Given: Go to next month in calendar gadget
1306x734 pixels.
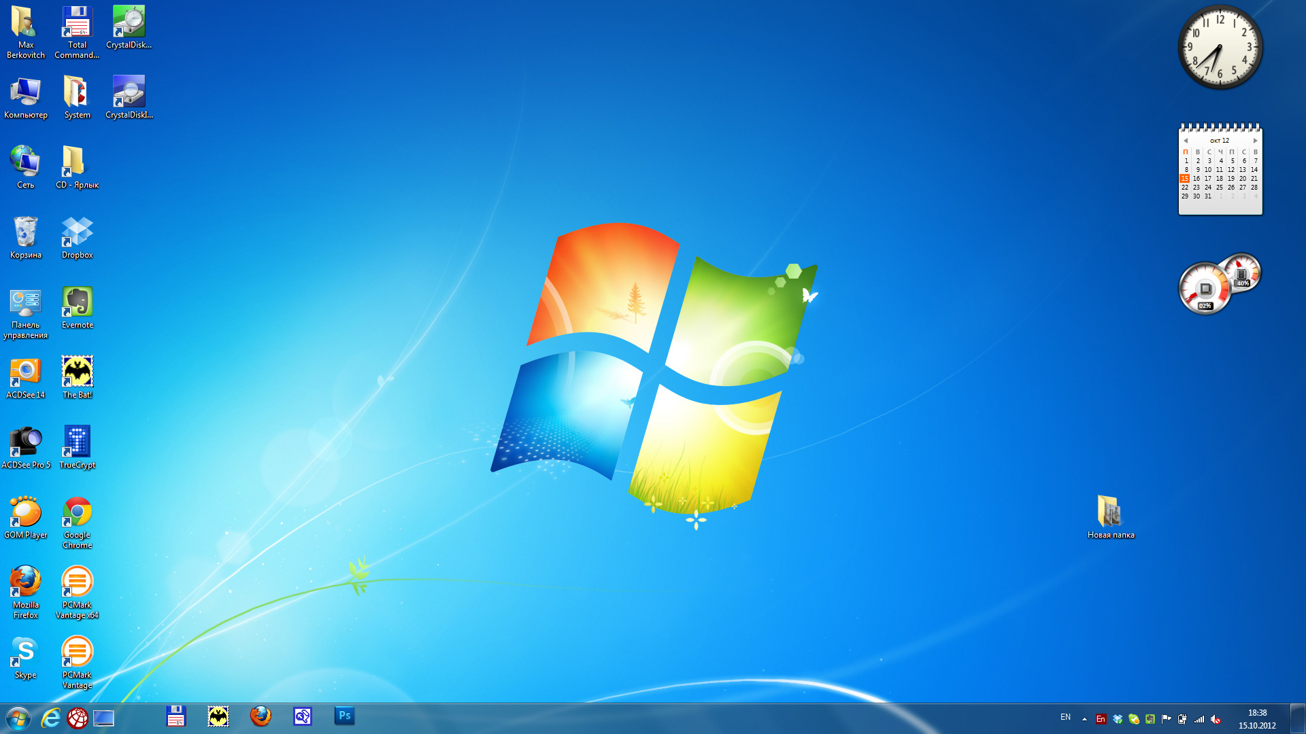Looking at the screenshot, I should [1256, 141].
